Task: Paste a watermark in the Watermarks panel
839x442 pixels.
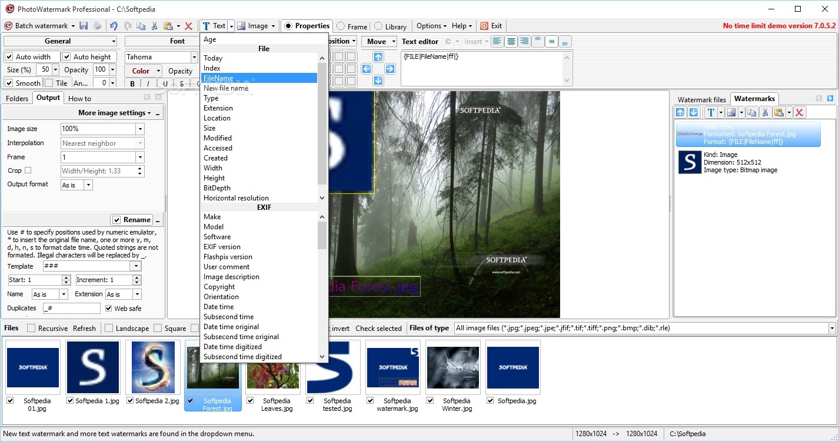Action: pyautogui.click(x=779, y=112)
